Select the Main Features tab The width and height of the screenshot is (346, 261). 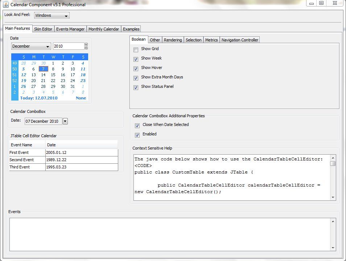click(18, 28)
